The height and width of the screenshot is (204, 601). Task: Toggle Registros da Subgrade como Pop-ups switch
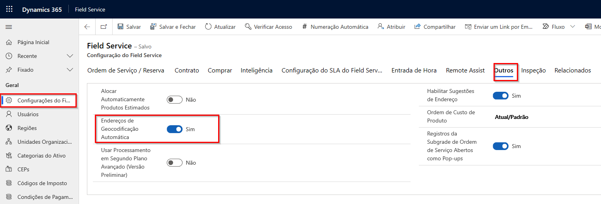point(501,146)
